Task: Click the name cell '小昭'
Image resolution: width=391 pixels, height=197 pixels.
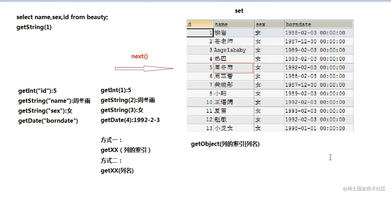Action: pyautogui.click(x=234, y=94)
